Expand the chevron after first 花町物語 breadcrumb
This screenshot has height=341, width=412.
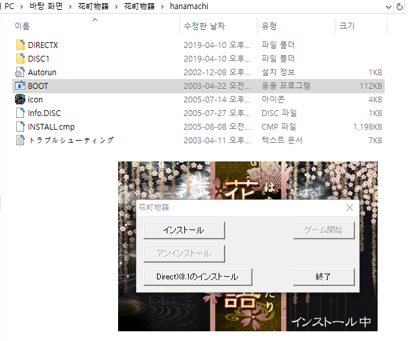click(116, 7)
